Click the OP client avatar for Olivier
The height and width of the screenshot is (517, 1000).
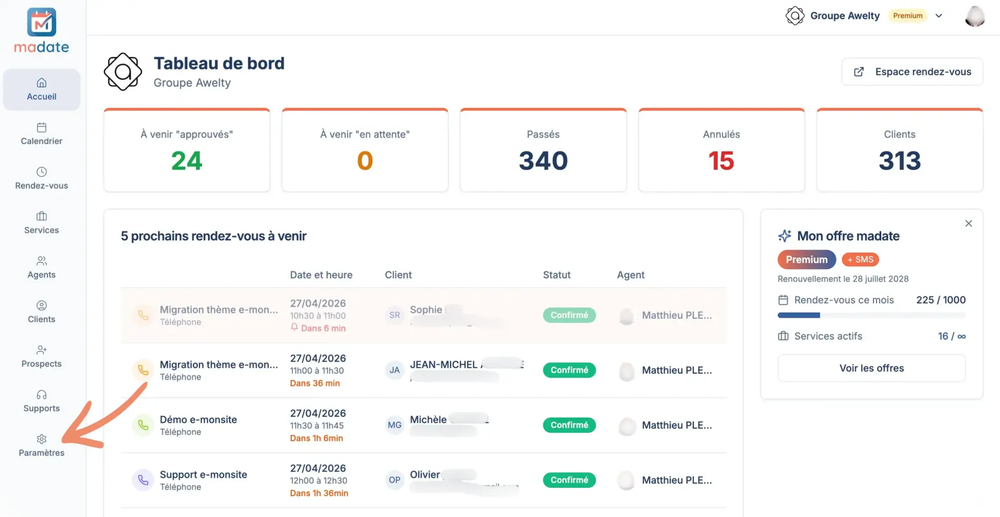click(x=395, y=480)
